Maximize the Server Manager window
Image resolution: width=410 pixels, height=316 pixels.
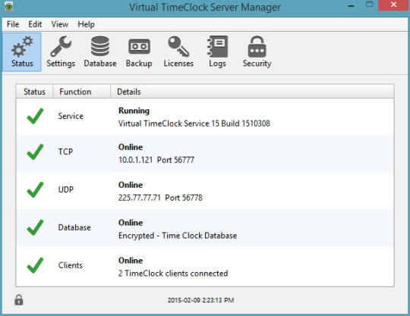369,5
